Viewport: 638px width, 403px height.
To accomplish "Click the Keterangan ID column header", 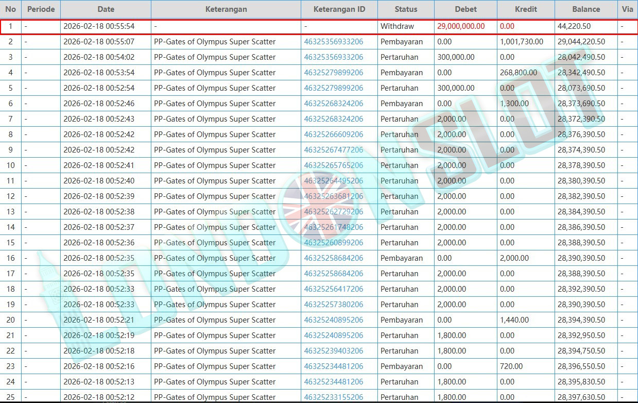I will pyautogui.click(x=339, y=9).
